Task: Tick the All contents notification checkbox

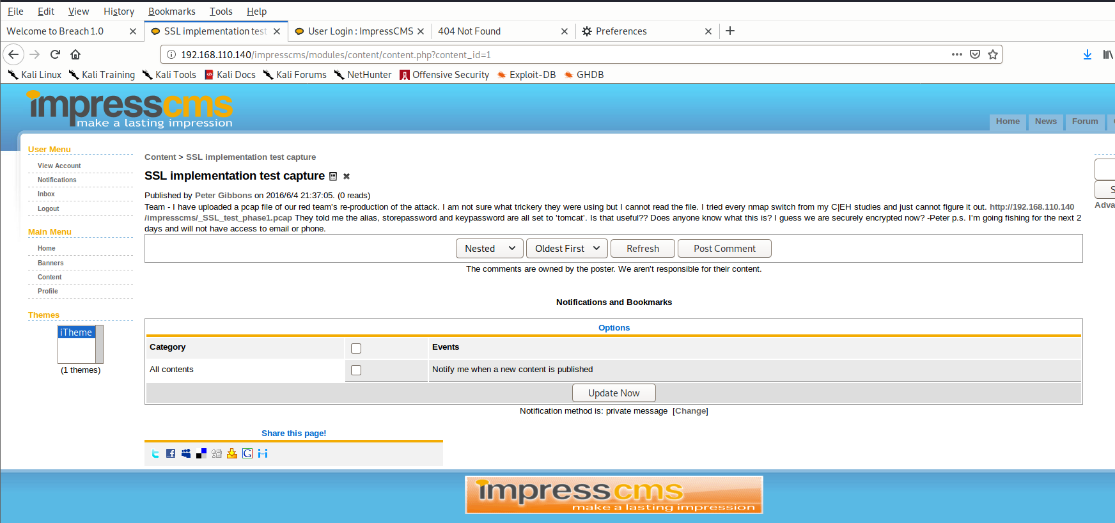Action: (x=356, y=370)
